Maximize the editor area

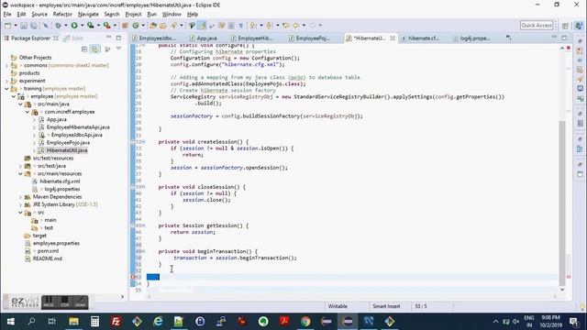[564, 38]
